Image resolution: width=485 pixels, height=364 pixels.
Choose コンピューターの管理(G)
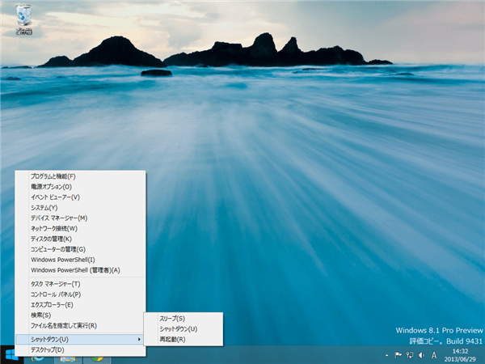[x=80, y=249]
